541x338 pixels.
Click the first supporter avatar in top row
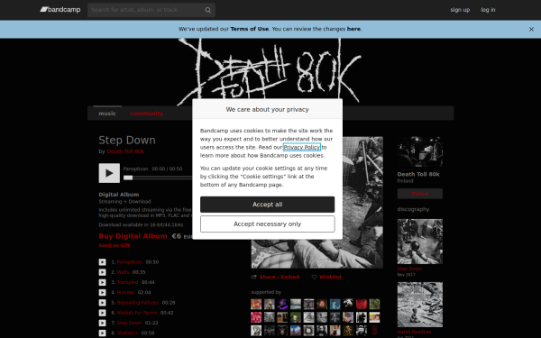click(x=256, y=305)
